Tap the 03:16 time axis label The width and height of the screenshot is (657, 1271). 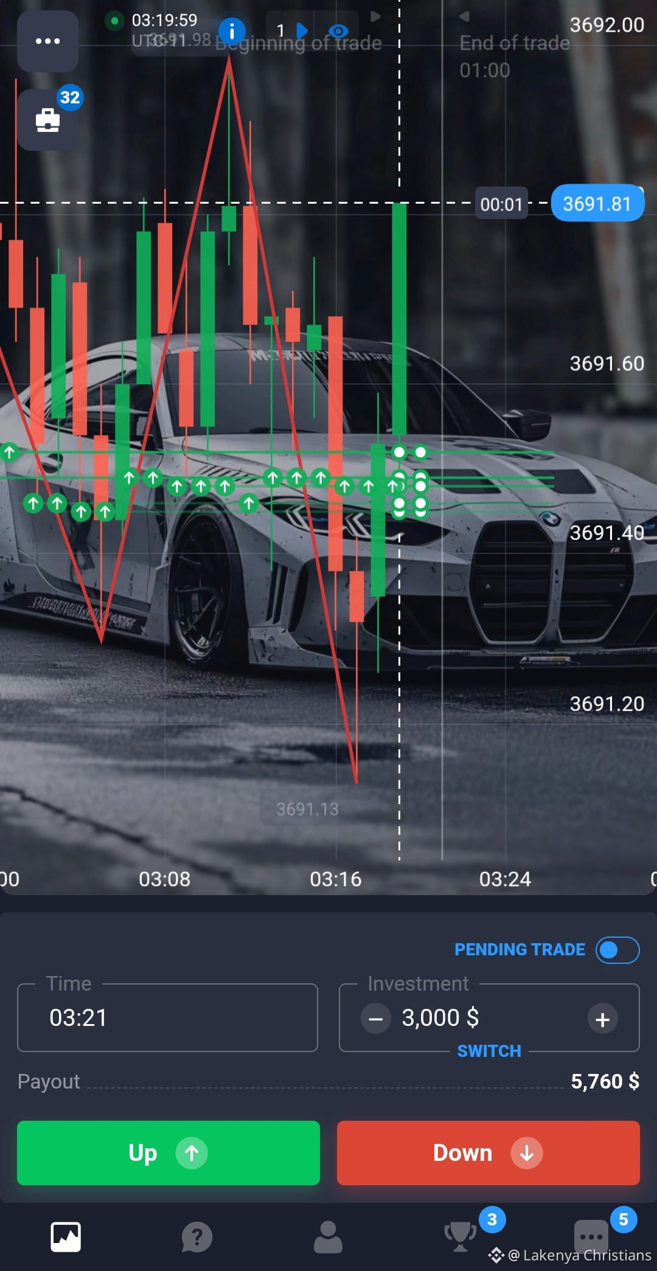[x=336, y=879]
